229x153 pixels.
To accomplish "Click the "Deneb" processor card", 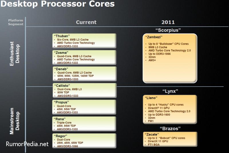I will coord(85,74).
